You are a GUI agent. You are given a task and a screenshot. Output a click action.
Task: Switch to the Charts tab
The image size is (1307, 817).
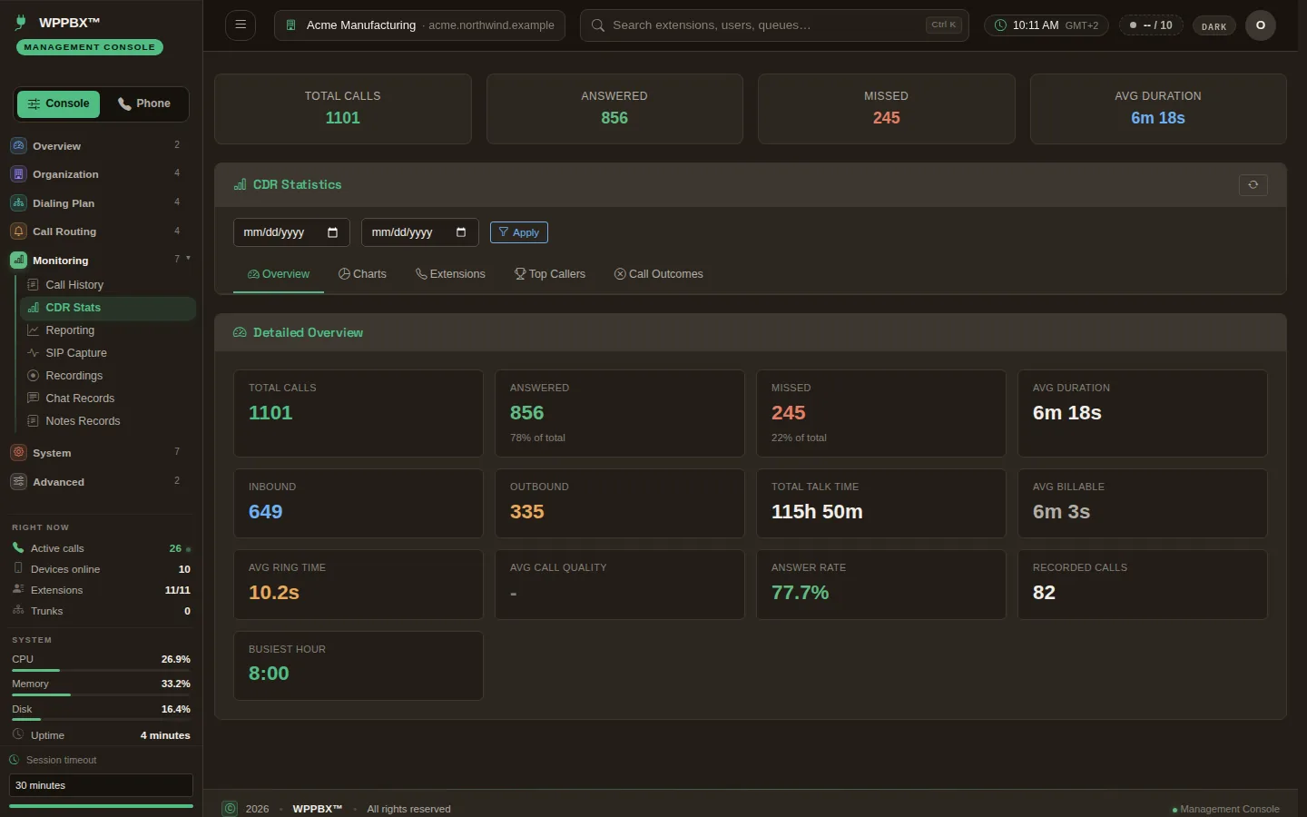pos(362,274)
